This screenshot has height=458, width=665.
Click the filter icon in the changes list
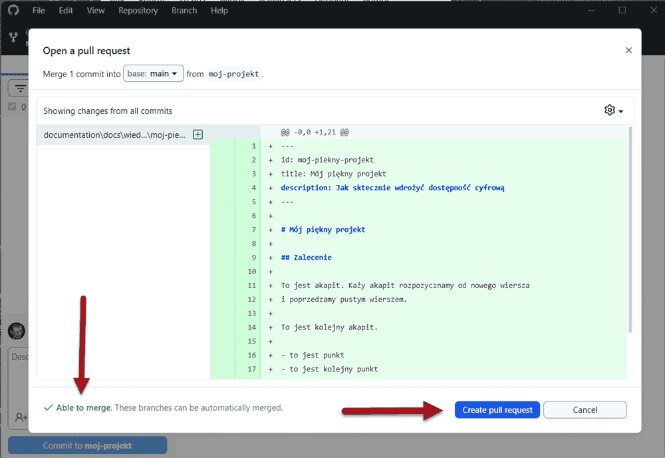pos(20,89)
